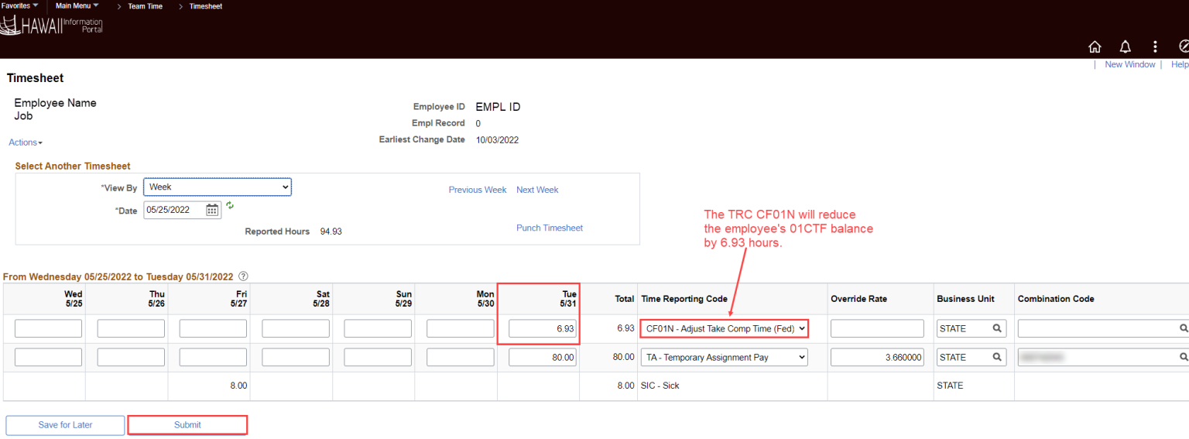Open CF01N Time Reporting Code dropdown

(x=724, y=329)
